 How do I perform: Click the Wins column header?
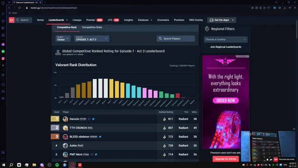pyautogui.click(x=194, y=112)
